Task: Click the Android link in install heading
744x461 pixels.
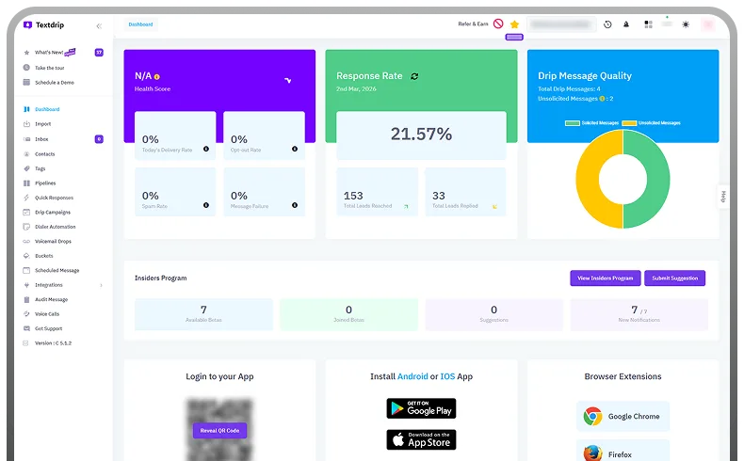Action: 412,376
